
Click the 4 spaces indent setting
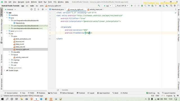[x=169, y=96]
